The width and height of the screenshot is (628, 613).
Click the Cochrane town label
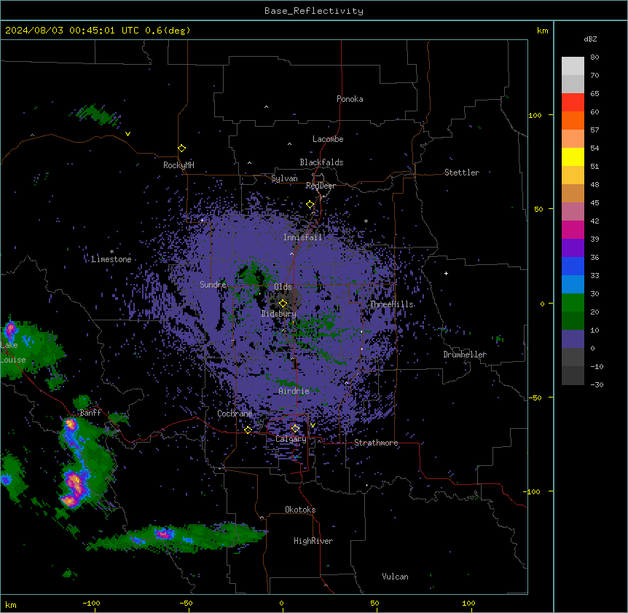pyautogui.click(x=235, y=414)
